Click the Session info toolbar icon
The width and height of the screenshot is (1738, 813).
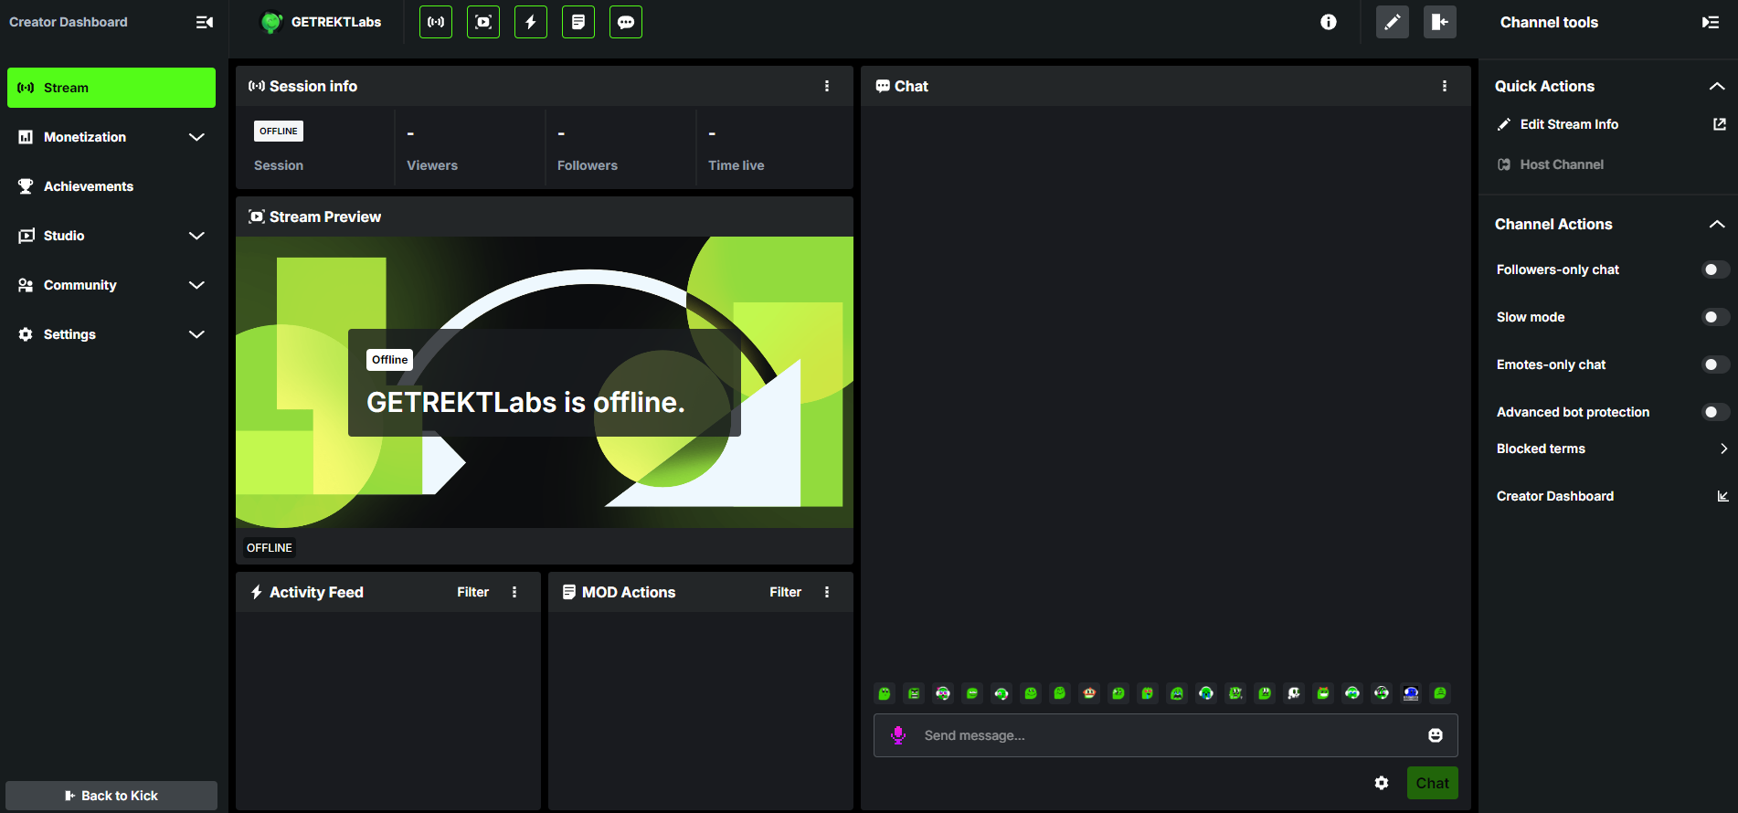(436, 22)
